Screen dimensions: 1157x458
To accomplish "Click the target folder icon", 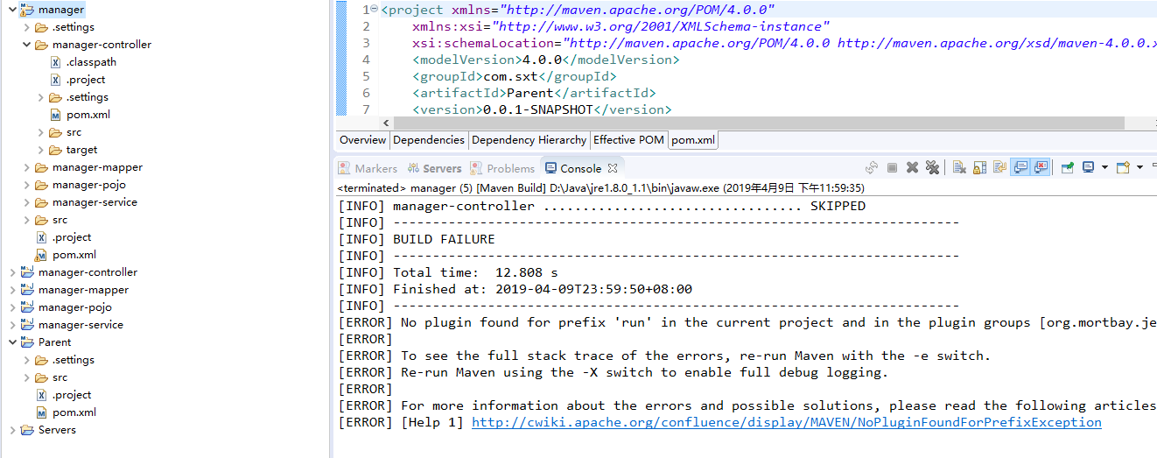I will click(55, 150).
